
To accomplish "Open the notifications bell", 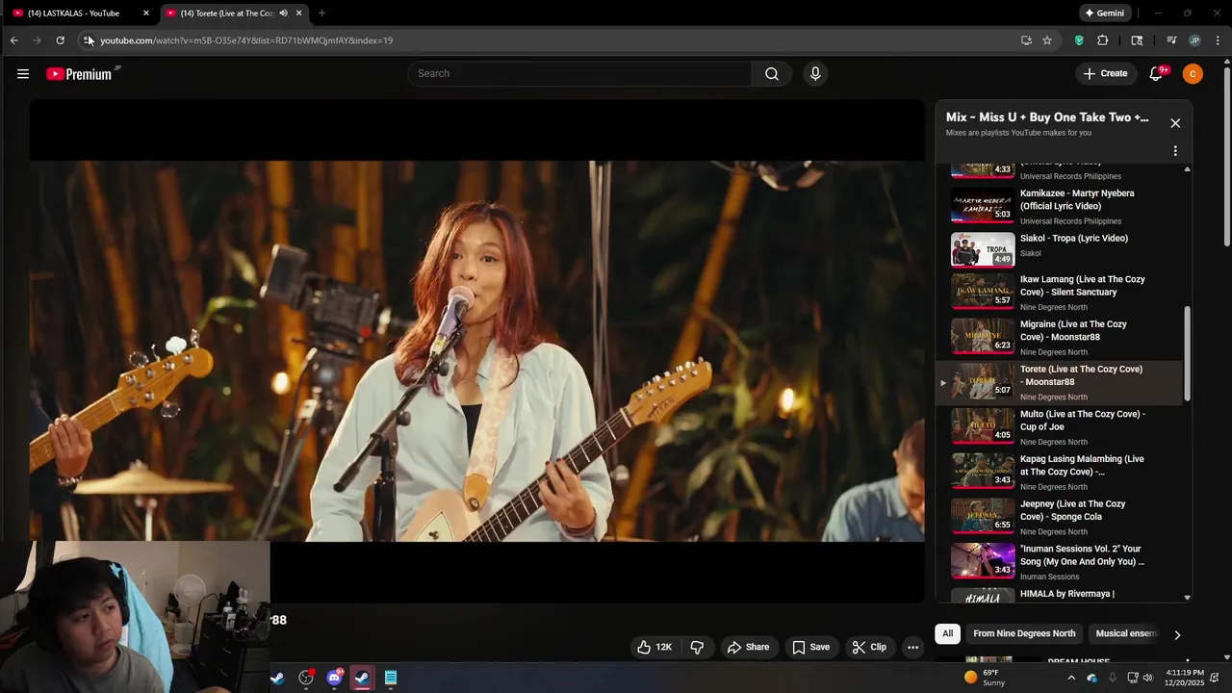I will tap(1156, 74).
